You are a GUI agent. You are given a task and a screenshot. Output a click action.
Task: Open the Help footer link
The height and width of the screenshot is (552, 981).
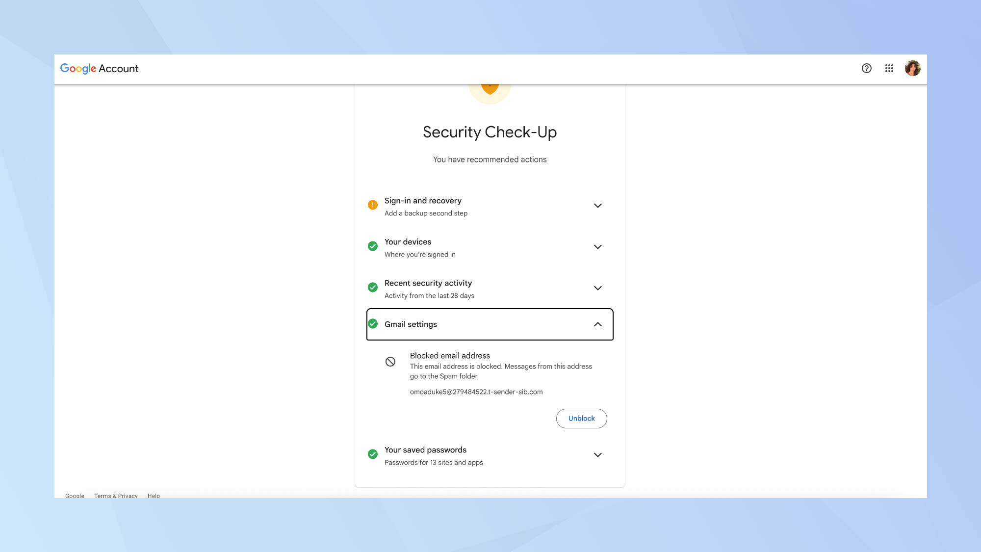click(x=154, y=496)
